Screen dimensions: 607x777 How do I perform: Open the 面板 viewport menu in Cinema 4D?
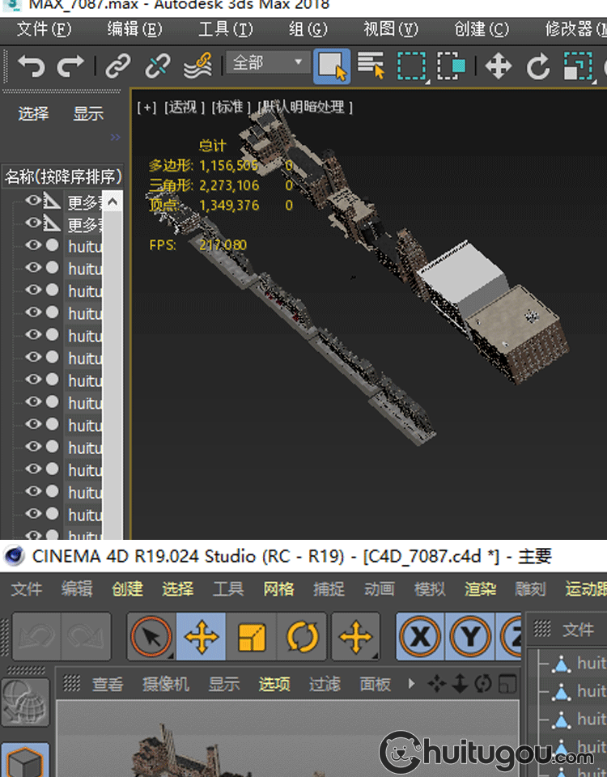[375, 685]
